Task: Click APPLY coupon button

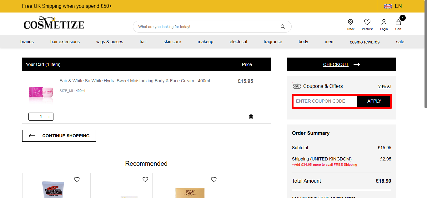Action: click(x=374, y=101)
